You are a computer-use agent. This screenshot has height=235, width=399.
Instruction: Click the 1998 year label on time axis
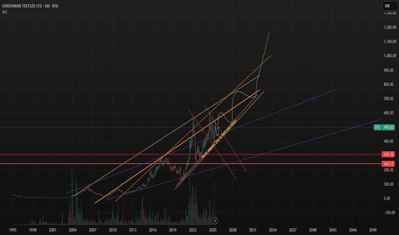coord(33,230)
